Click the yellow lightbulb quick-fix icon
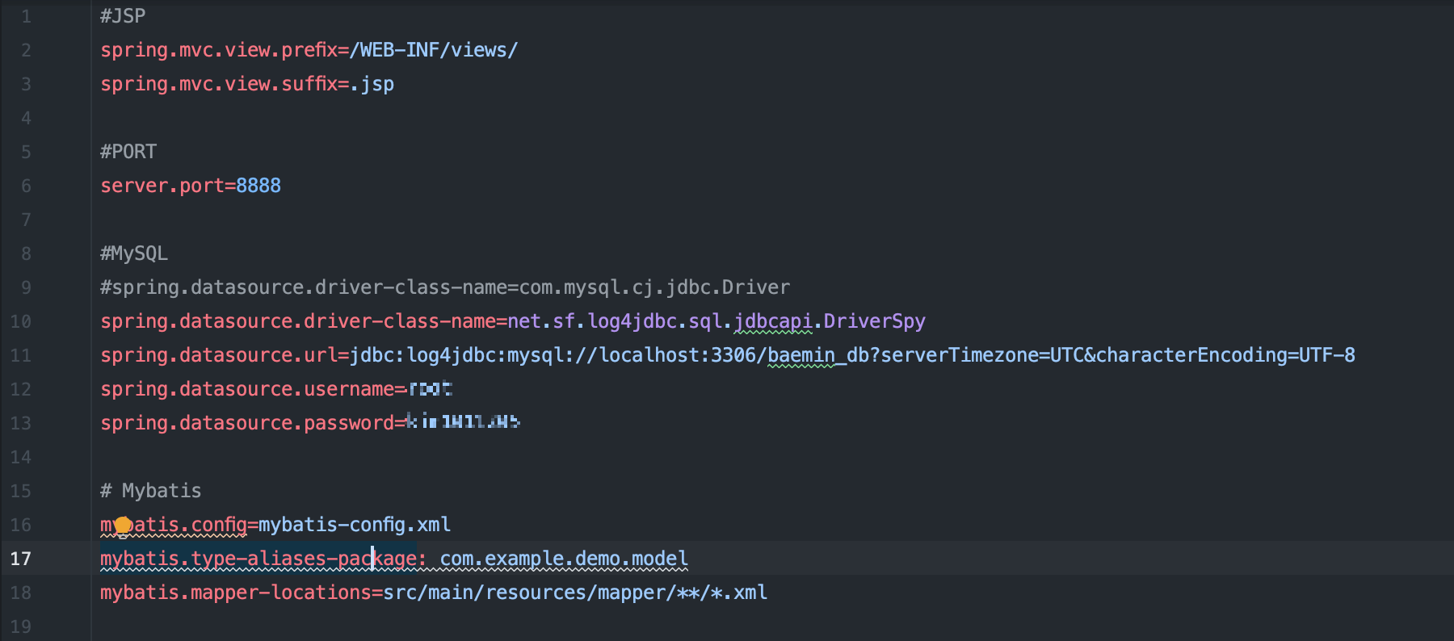 click(123, 526)
